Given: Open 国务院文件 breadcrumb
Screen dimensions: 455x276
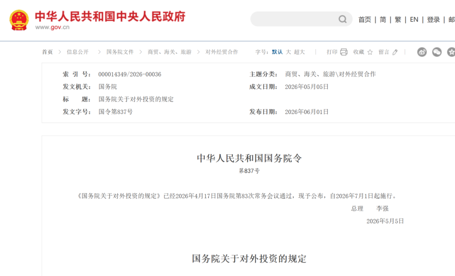Looking at the screenshot, I should click(x=120, y=52).
